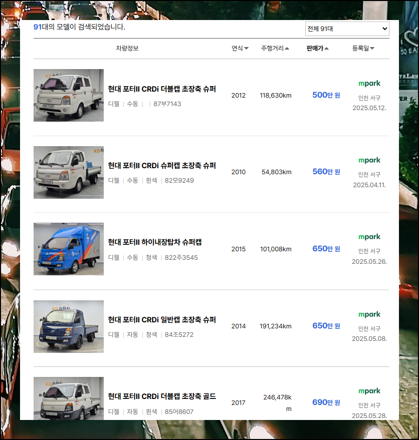419x440 pixels.
Task: Click the registration date 2025.05.12.
Action: tap(369, 108)
